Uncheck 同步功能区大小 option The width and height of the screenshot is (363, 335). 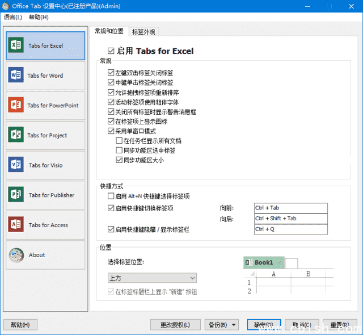click(119, 160)
